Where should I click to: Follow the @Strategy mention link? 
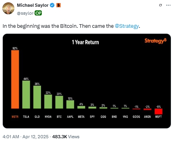[x=127, y=26]
